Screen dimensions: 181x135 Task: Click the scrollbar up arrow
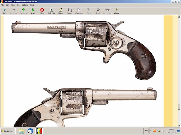[x=179, y=16]
